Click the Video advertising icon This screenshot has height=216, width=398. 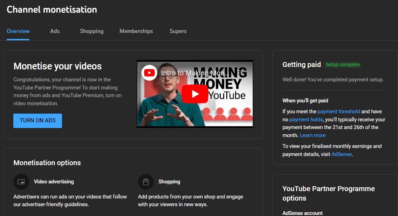(21, 182)
